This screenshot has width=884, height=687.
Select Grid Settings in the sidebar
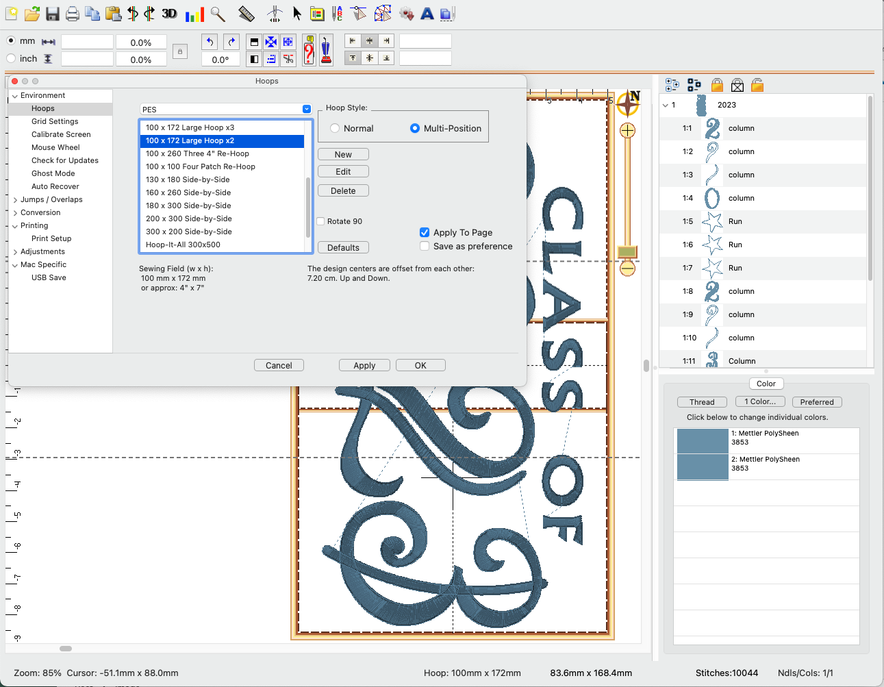pos(55,121)
